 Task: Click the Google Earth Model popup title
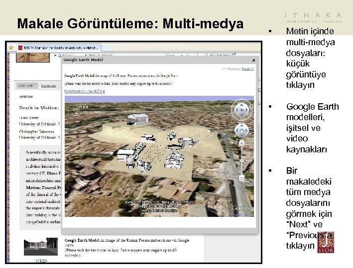83,60
